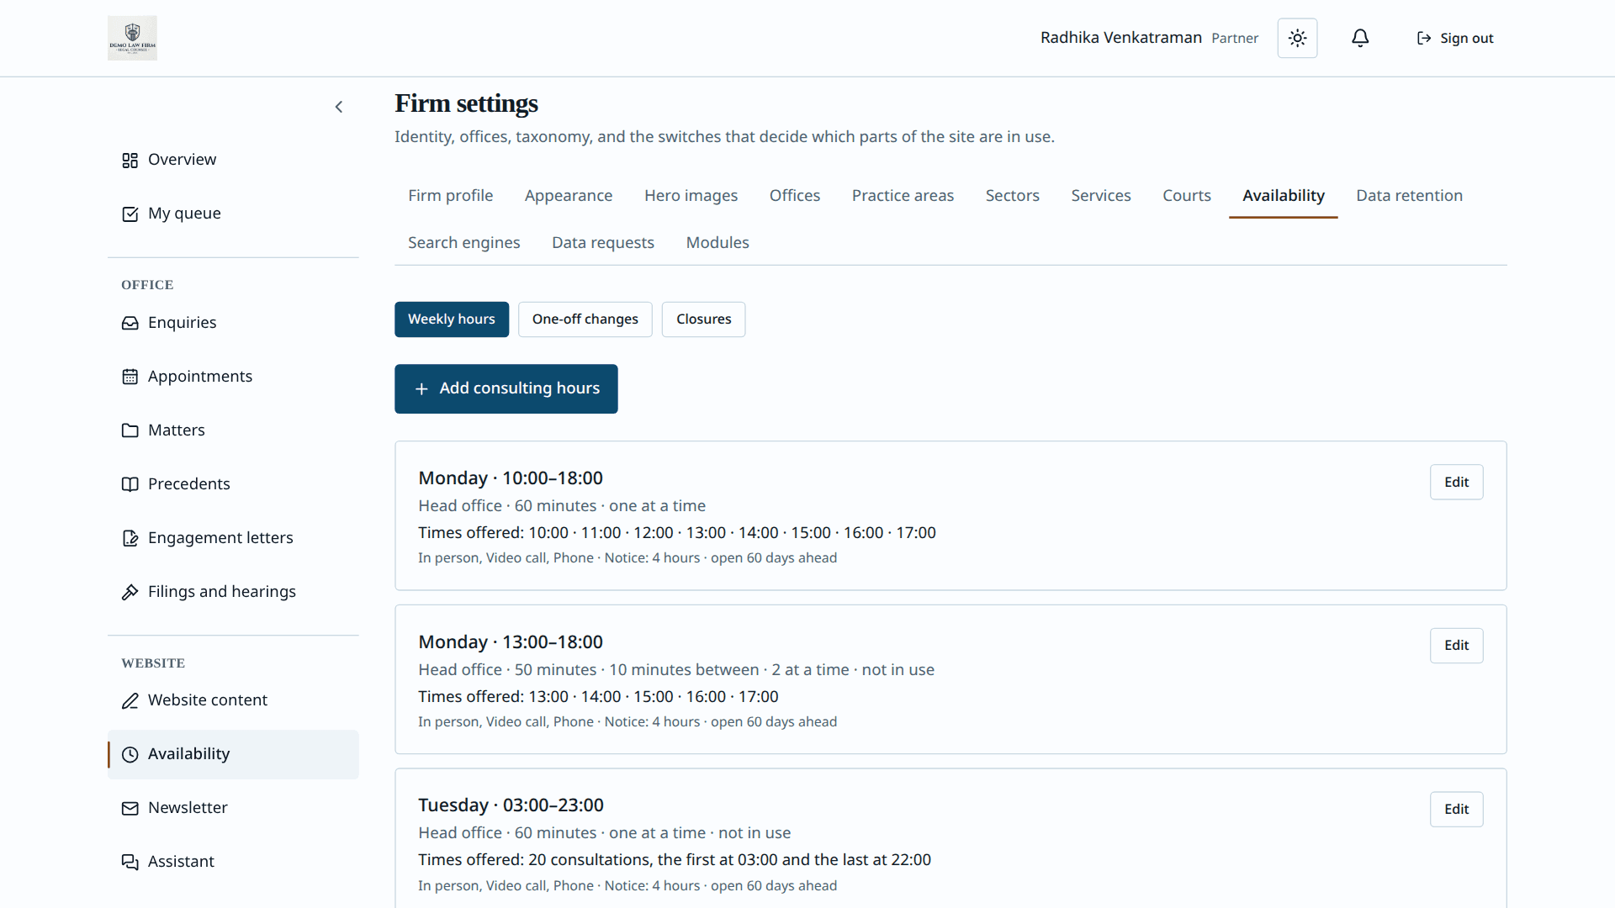Go to the Offices tab
This screenshot has width=1615, height=908.
[794, 195]
